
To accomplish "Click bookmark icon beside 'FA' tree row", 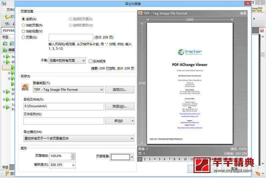I will (8, 99).
